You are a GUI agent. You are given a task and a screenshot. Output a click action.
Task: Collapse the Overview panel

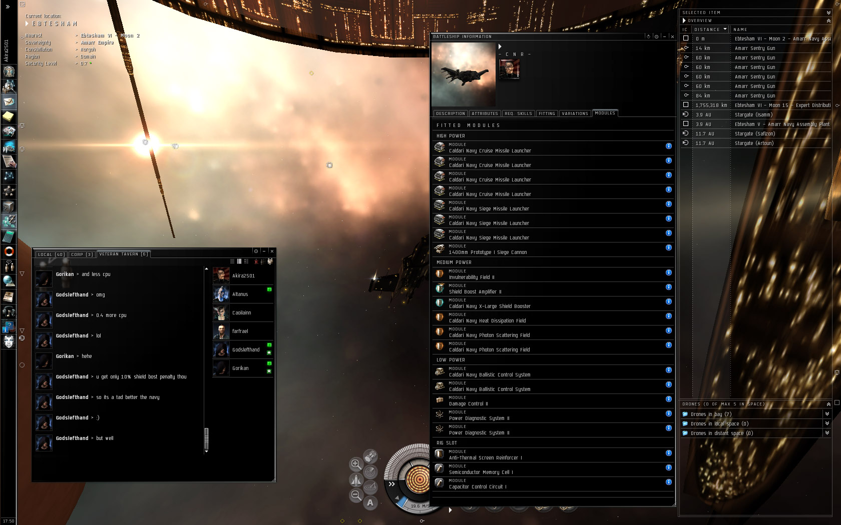[828, 20]
